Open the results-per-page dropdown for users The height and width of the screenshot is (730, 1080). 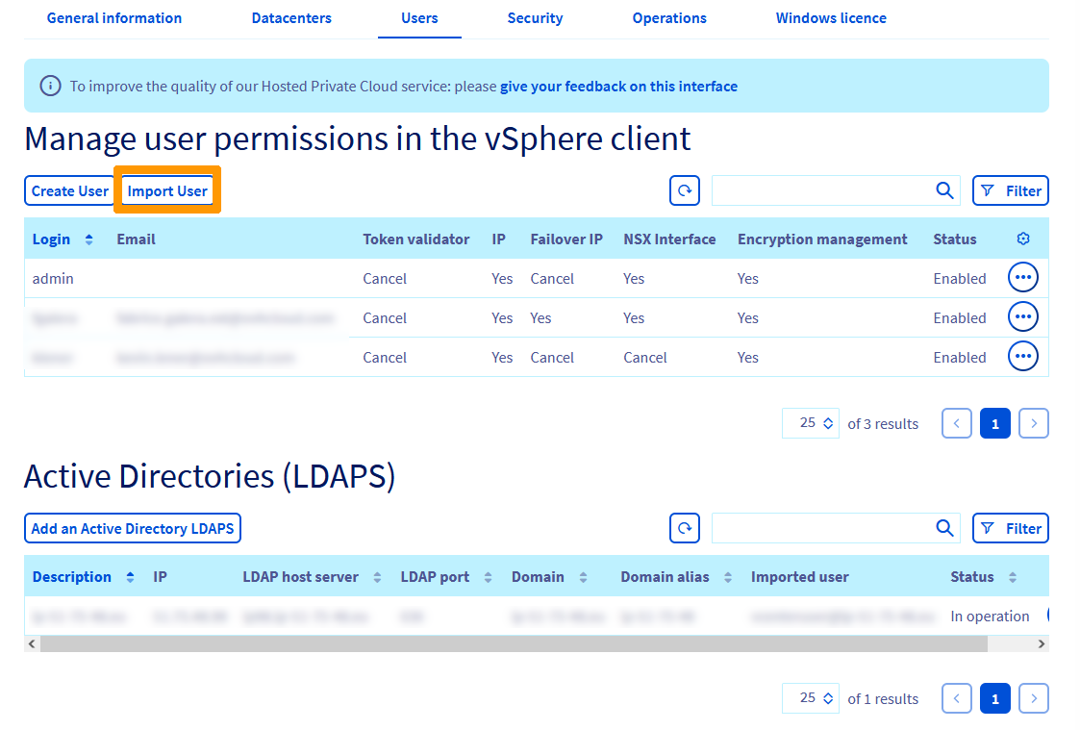810,423
